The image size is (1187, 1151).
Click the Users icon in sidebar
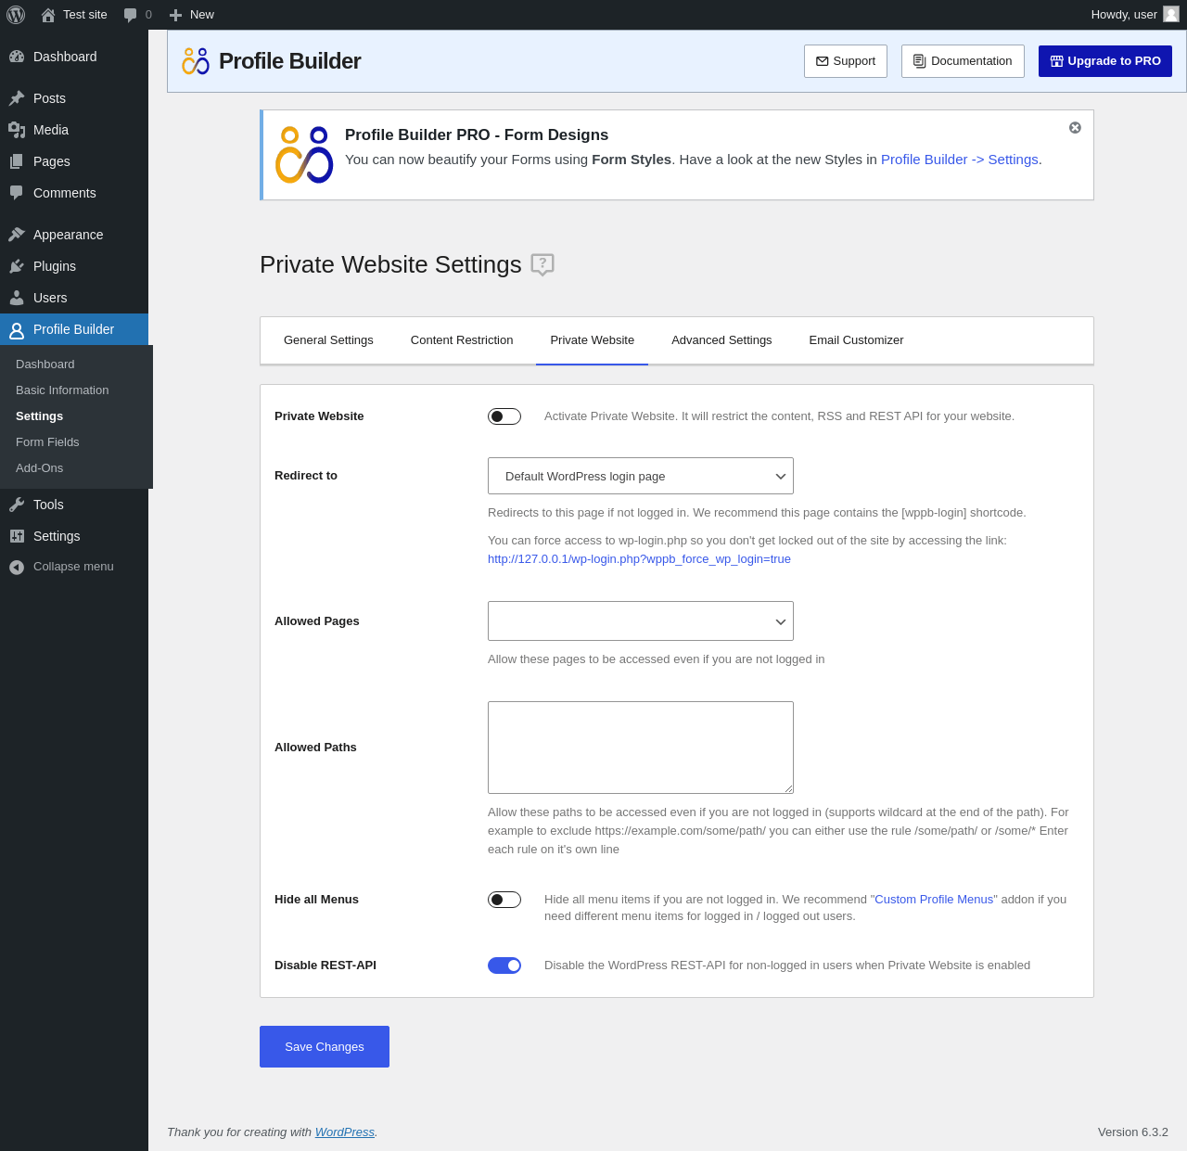(x=17, y=298)
